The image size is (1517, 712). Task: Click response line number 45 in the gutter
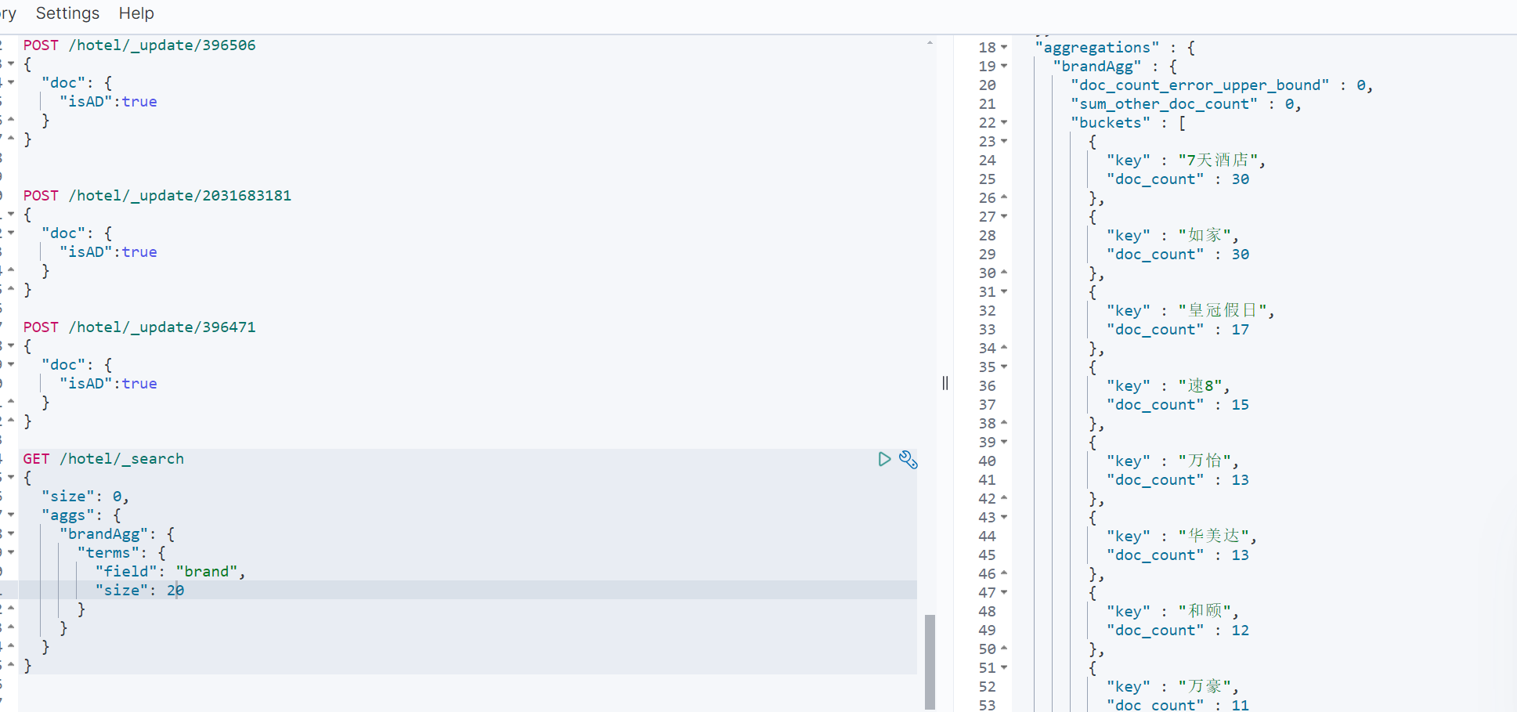(988, 555)
